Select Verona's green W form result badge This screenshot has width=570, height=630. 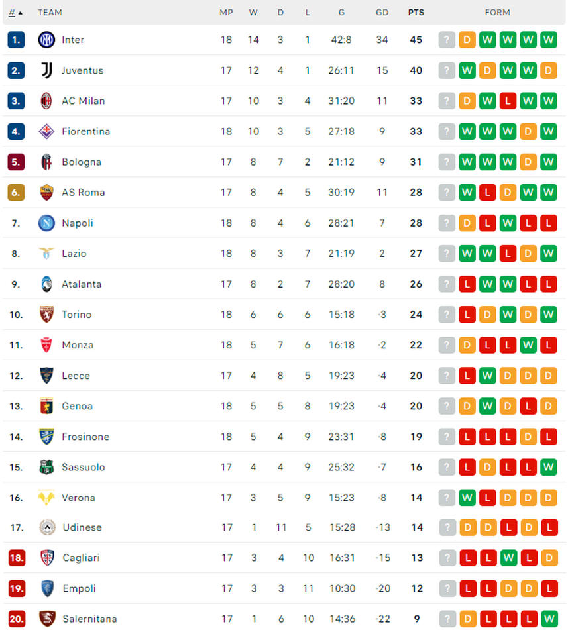467,498
